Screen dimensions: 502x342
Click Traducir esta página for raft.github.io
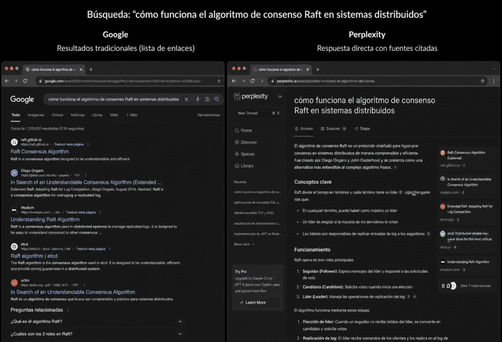pyautogui.click(x=69, y=145)
